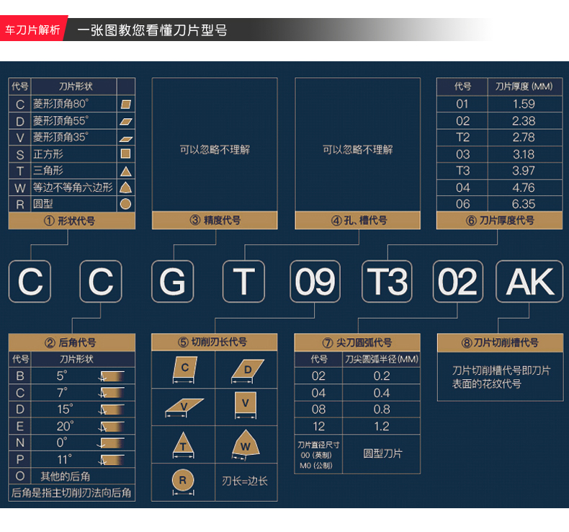Image resolution: width=569 pixels, height=532 pixels.
Task: Click 可以忽略不理解 in the 精度代号 panel
Action: (x=215, y=150)
